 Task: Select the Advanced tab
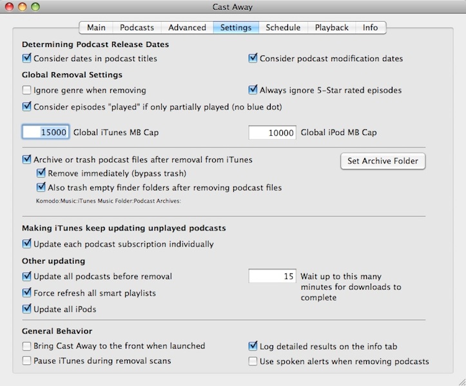coord(187,28)
